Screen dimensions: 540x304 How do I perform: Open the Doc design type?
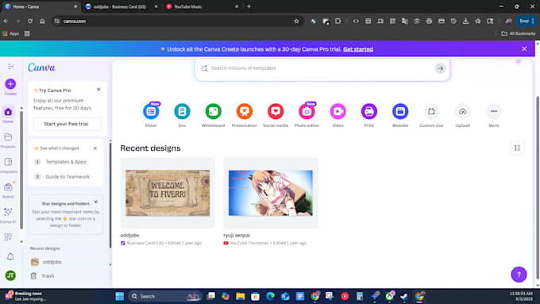(182, 112)
